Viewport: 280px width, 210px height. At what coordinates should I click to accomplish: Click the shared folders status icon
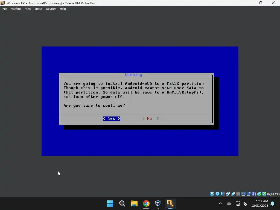click(x=238, y=194)
